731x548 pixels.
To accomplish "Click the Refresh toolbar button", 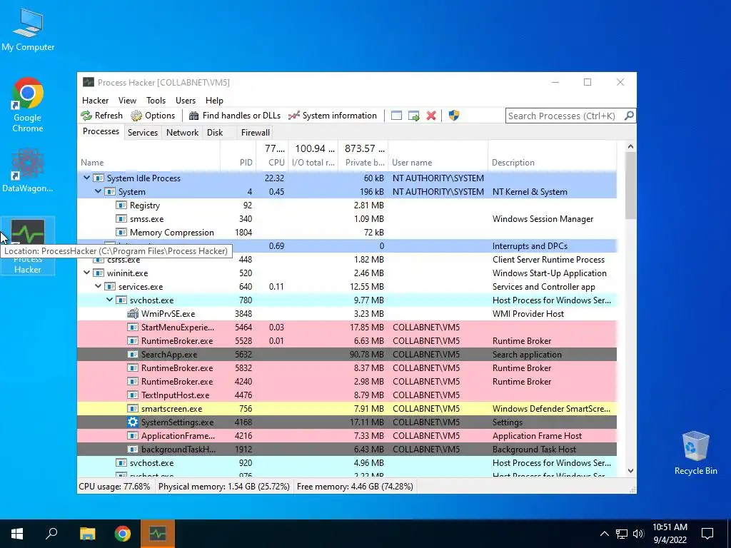I will pyautogui.click(x=101, y=116).
